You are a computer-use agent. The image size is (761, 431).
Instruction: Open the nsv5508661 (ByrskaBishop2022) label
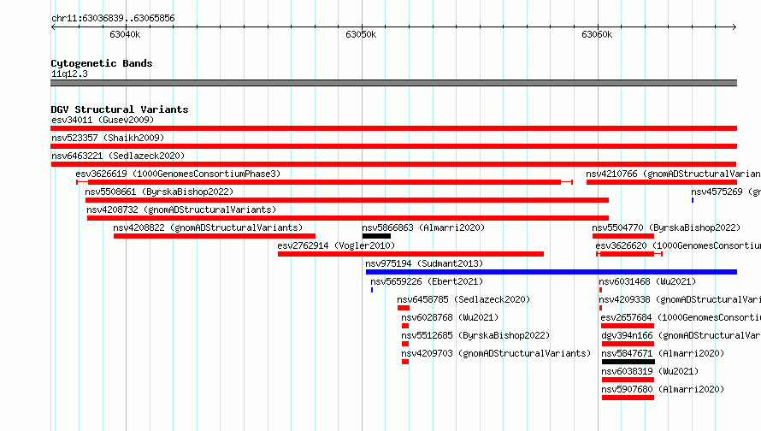point(159,192)
